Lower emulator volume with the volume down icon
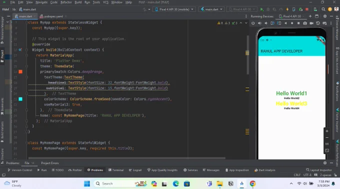 (266, 23)
